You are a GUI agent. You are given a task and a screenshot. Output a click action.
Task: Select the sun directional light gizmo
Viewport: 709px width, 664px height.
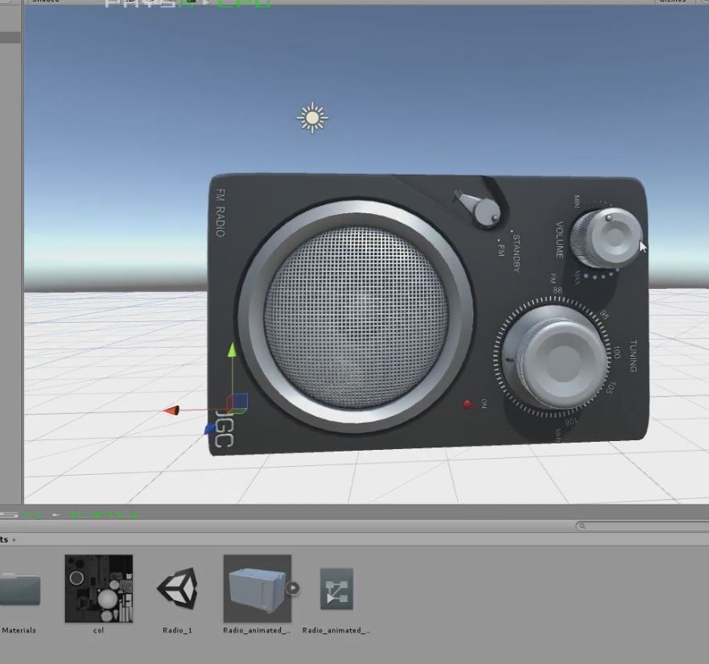click(x=312, y=118)
